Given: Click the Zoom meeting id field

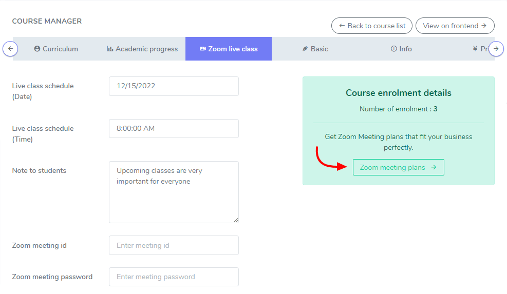Looking at the screenshot, I should pos(174,245).
